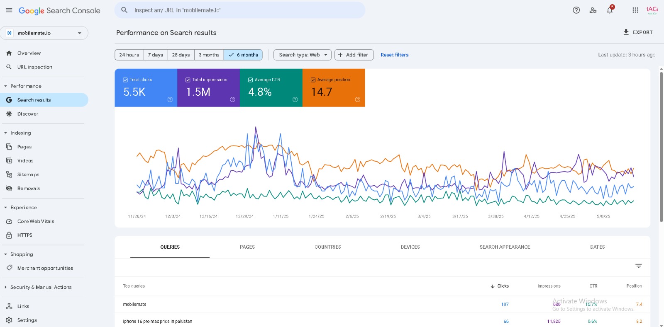Open iphone 16 pro max price query row

382,321
